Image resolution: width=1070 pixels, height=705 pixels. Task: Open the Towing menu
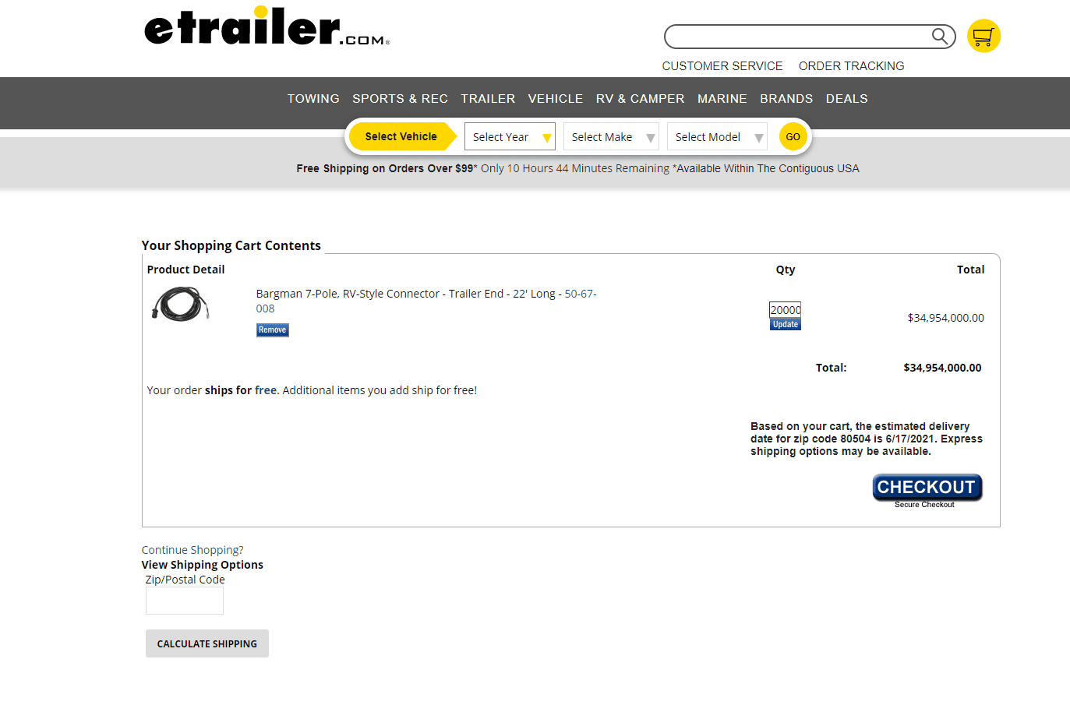click(313, 99)
